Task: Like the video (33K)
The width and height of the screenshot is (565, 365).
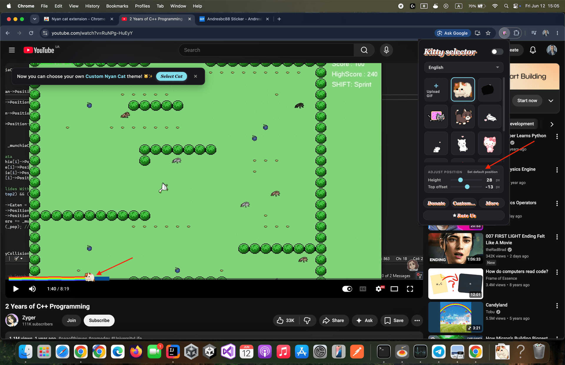Action: [285, 320]
